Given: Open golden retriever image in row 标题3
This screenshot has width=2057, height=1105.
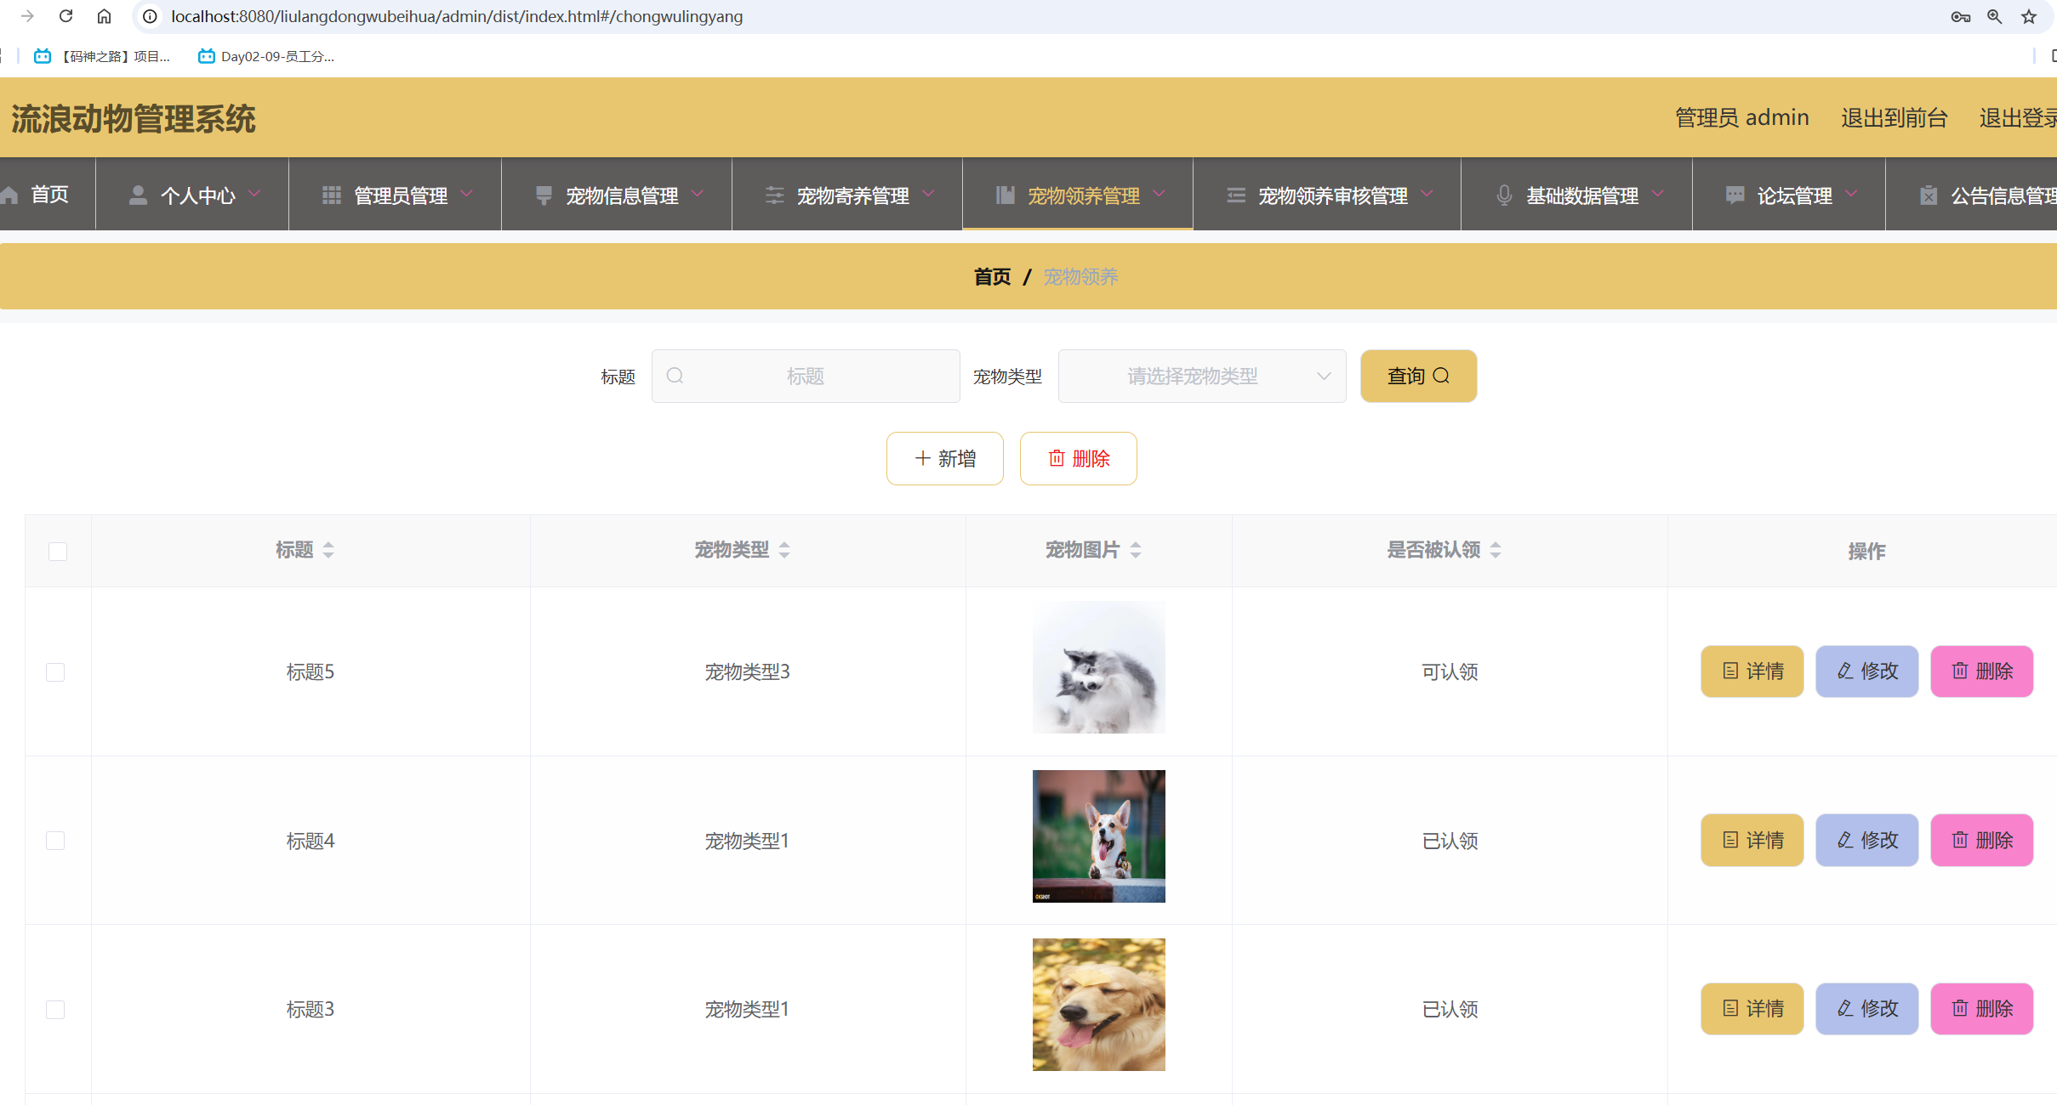Looking at the screenshot, I should 1098,1004.
